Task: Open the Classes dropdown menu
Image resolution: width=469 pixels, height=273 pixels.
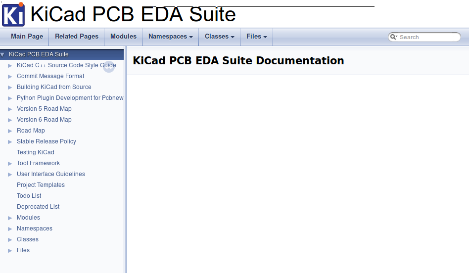Action: [219, 37]
